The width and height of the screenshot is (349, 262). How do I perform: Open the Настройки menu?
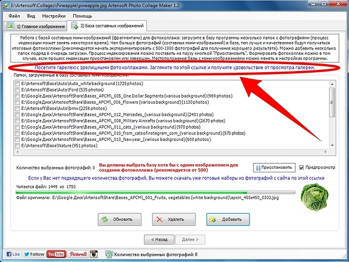[54, 16]
